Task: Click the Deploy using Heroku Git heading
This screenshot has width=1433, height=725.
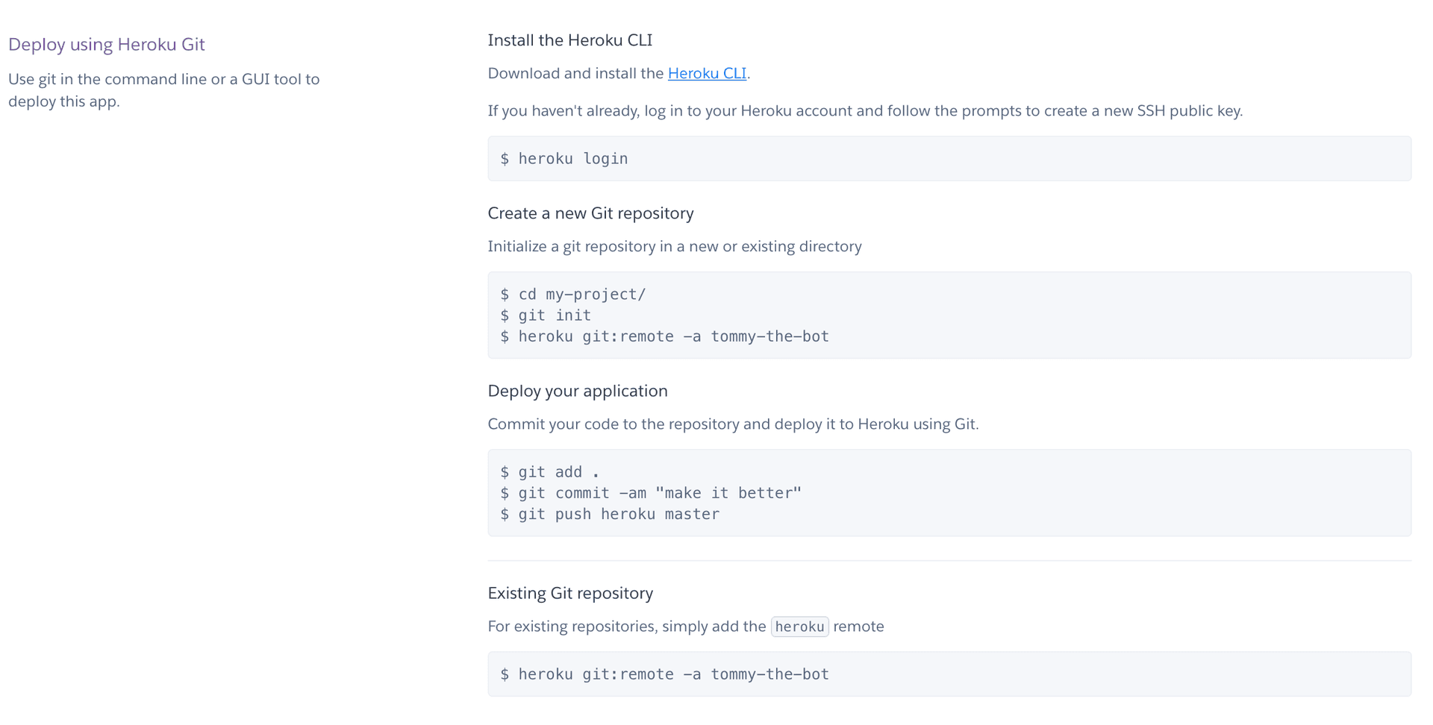Action: [106, 44]
